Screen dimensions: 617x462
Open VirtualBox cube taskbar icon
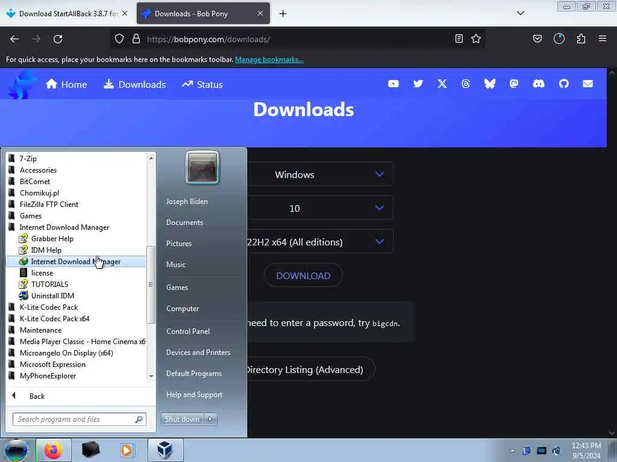165,450
